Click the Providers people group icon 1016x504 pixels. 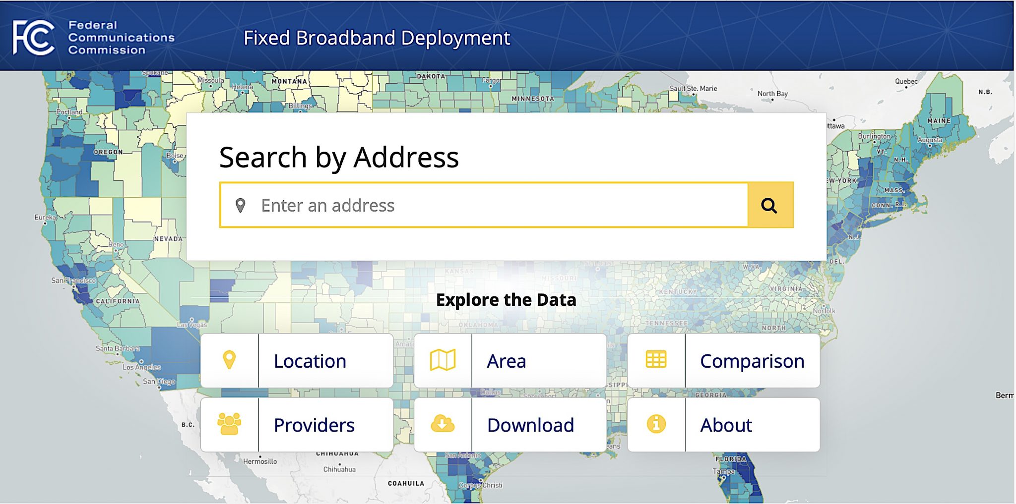pyautogui.click(x=229, y=424)
